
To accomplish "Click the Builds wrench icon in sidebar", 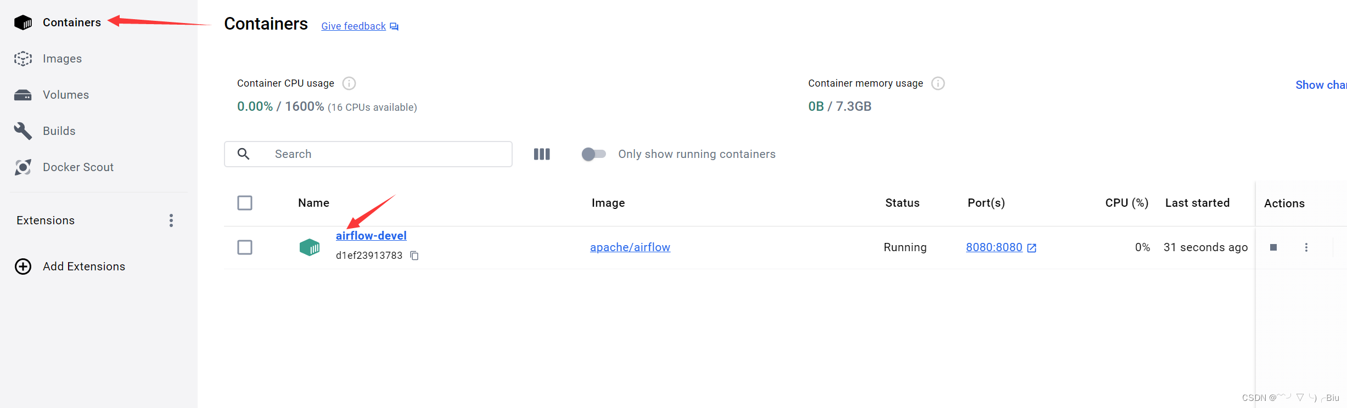I will (x=23, y=131).
